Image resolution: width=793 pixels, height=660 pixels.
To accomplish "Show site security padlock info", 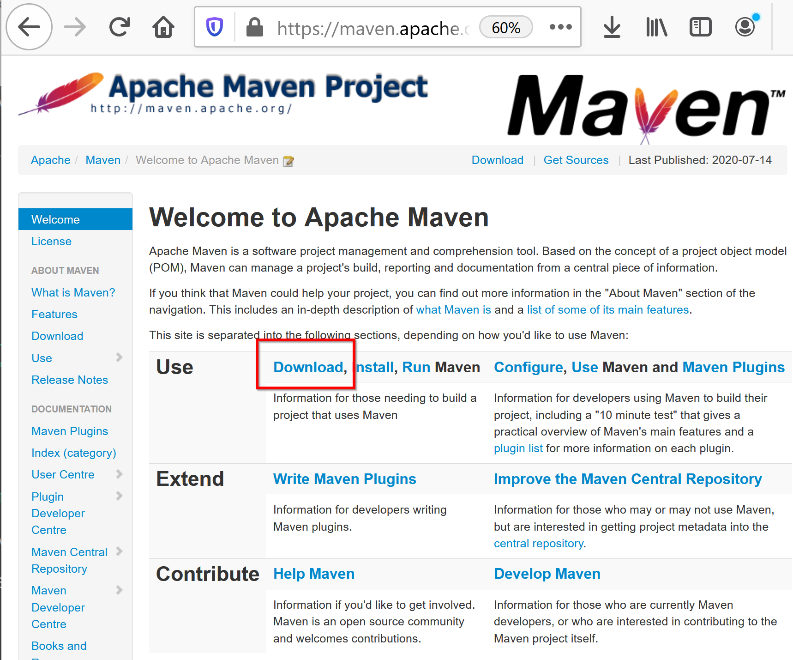I will point(254,27).
